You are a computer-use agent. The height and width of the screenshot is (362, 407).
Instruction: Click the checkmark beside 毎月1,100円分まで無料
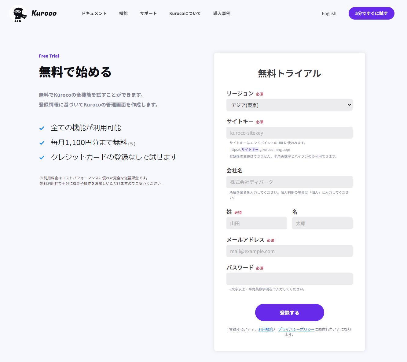click(x=42, y=143)
